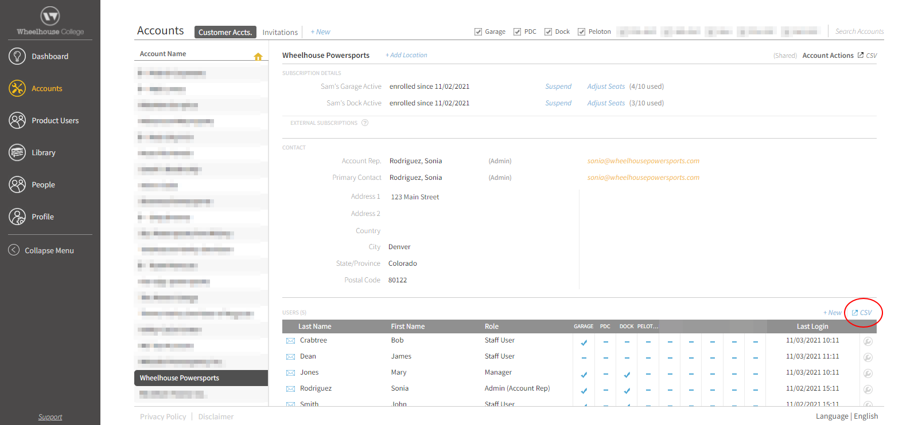Screen dimensions: 918x425
Task: Click the key icon in Rodriguez row
Action: pos(868,389)
